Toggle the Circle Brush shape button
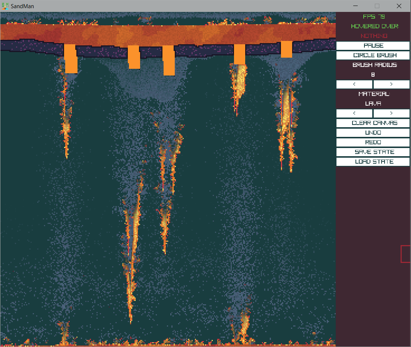This screenshot has height=347, width=411. [373, 55]
